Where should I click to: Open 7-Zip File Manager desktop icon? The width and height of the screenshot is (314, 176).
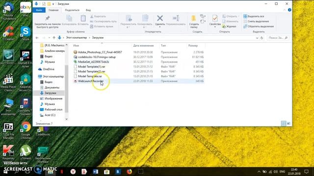tap(8, 131)
